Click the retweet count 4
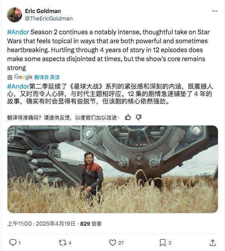 pos(70,243)
